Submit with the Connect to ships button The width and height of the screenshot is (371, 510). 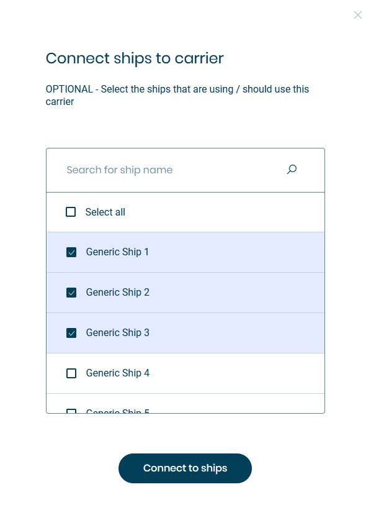(185, 468)
